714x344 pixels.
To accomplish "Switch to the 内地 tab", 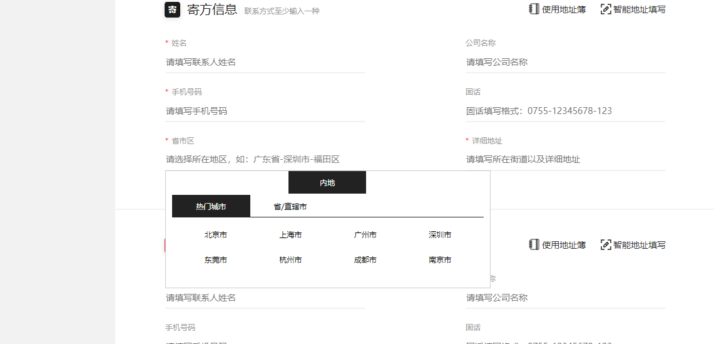I will coord(327,182).
